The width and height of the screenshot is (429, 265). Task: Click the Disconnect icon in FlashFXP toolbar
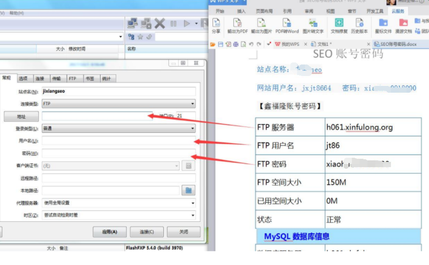[146, 23]
